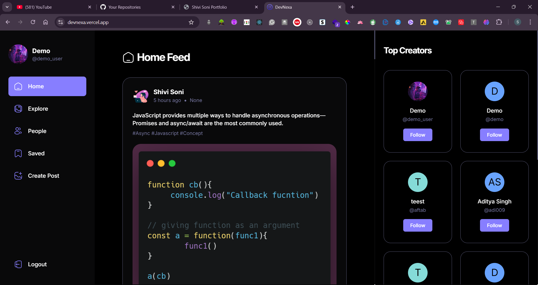The image size is (538, 285).
Task: Bookmark this page with the star icon
Action: 191,22
